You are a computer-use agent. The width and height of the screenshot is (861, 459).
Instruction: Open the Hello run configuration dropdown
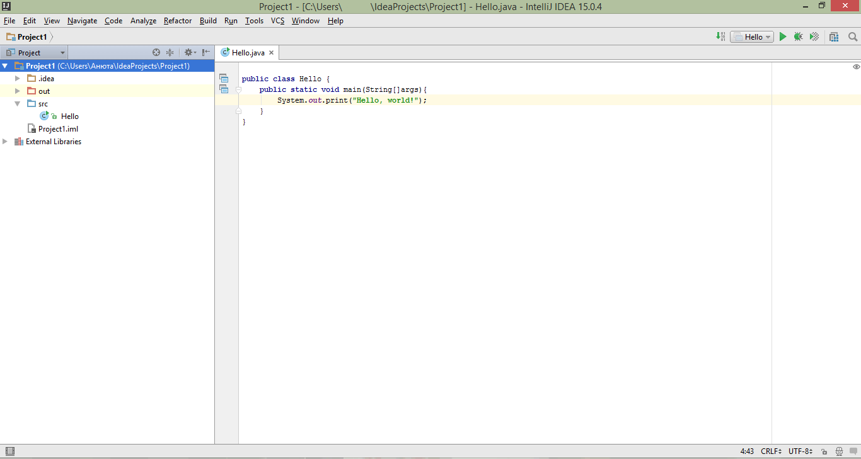752,37
